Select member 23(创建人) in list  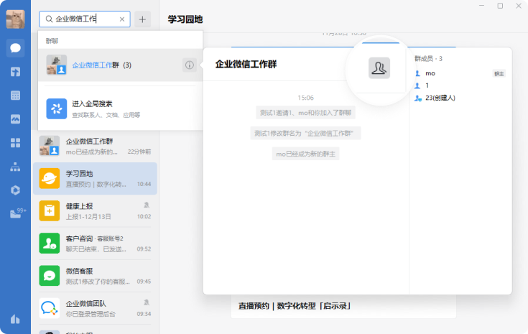(x=460, y=98)
